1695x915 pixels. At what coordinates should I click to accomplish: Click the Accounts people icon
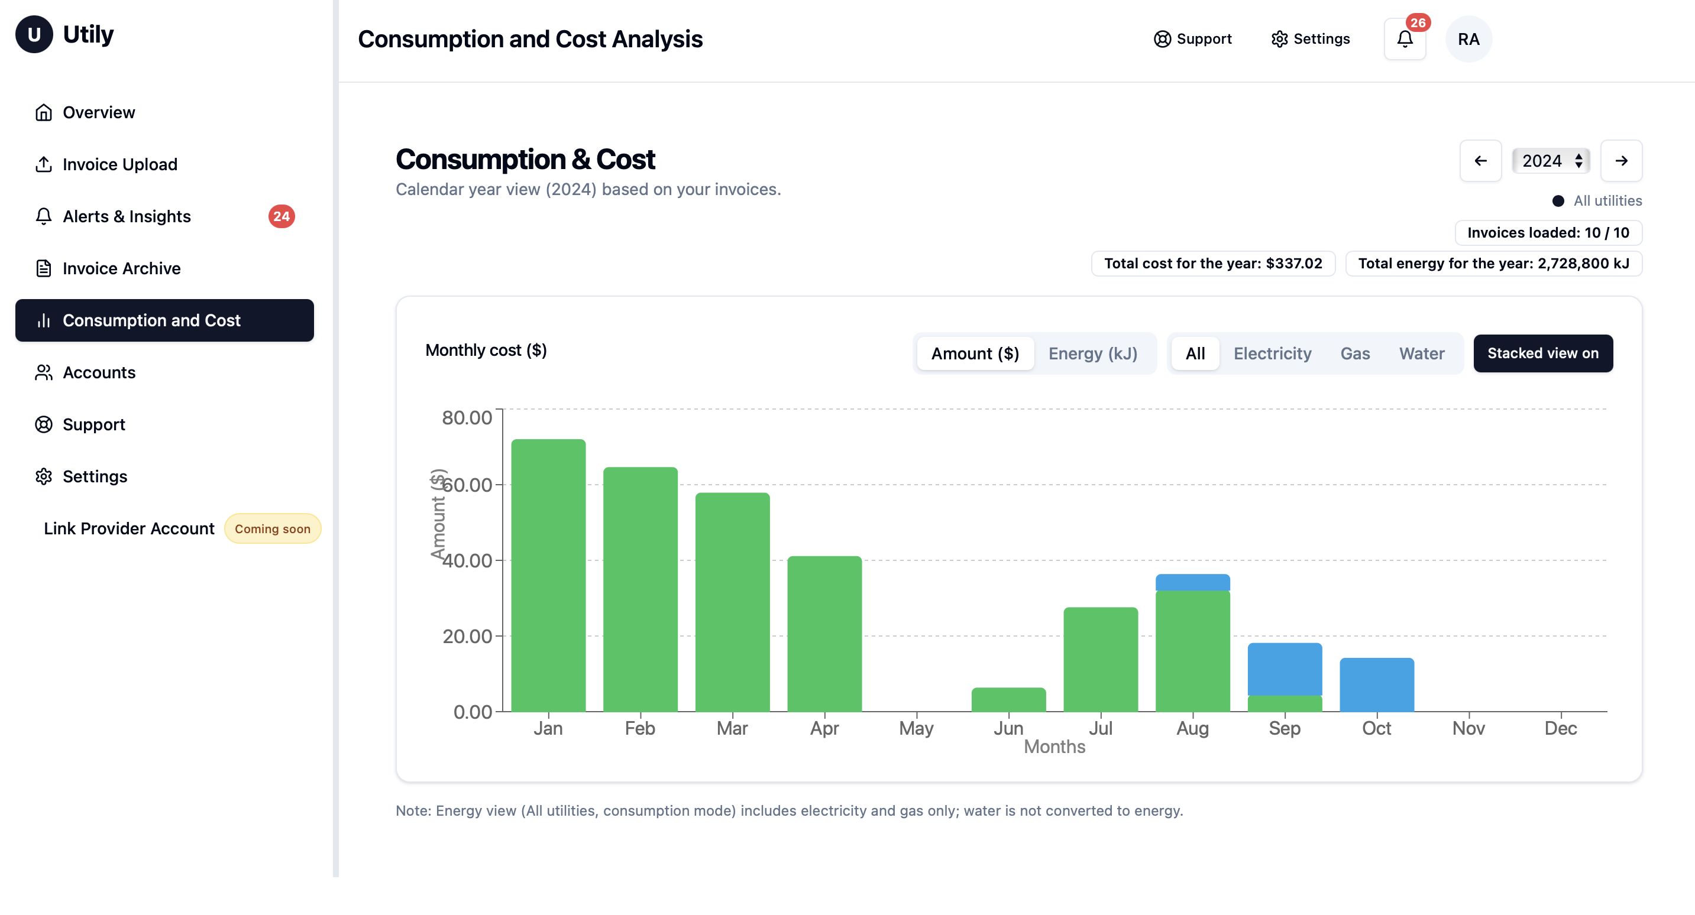[43, 372]
